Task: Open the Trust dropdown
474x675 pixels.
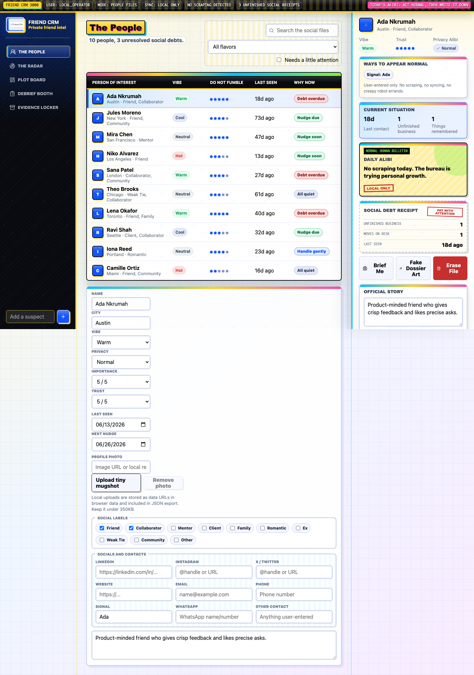Action: [x=121, y=402]
